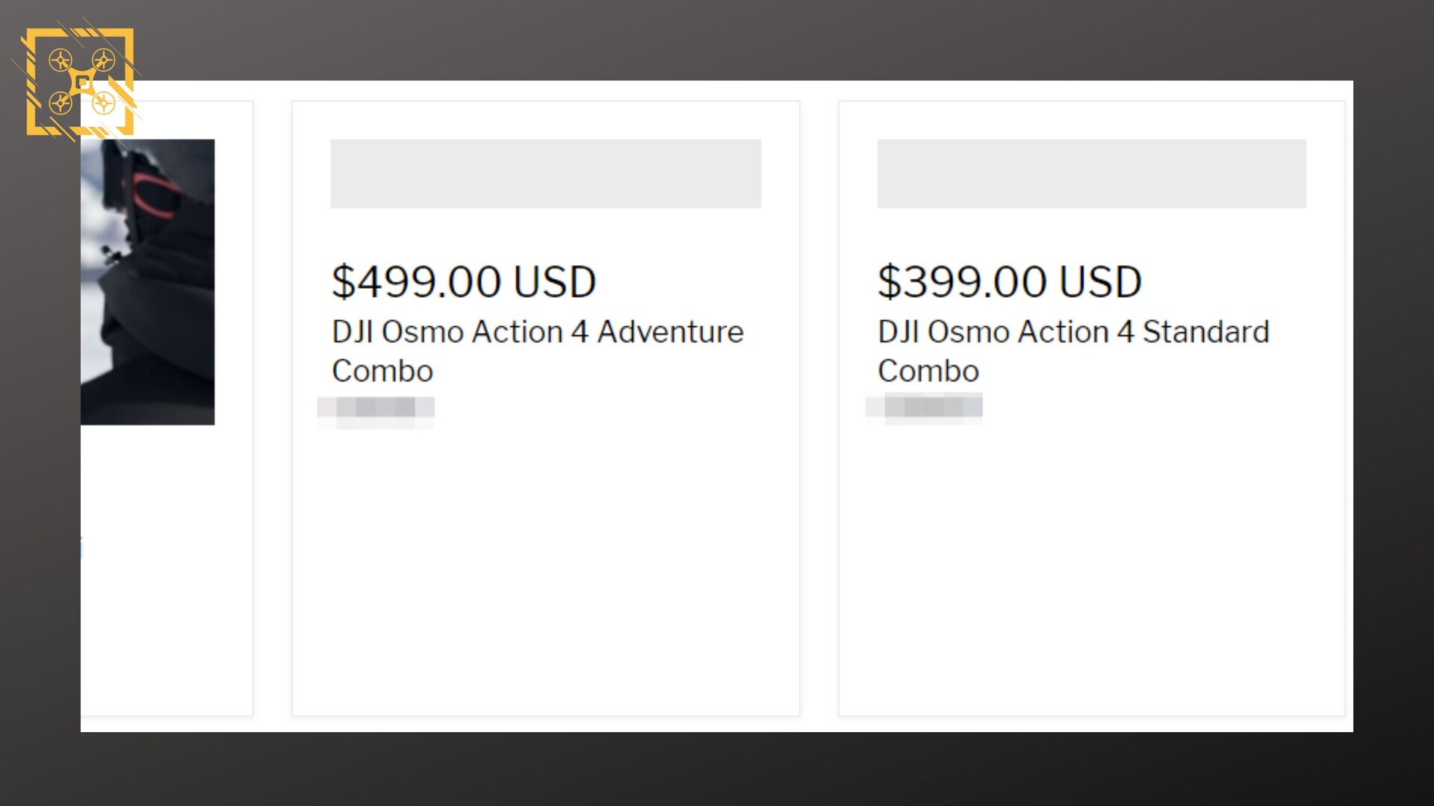
Task: Click empty space in Adventure Combo card
Action: click(546, 575)
